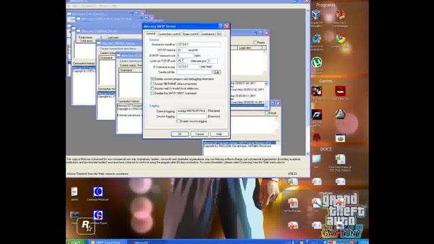The height and width of the screenshot is (244, 434).
Task: Click OK in Mercury SMTP Server dialog
Action: pos(180,134)
